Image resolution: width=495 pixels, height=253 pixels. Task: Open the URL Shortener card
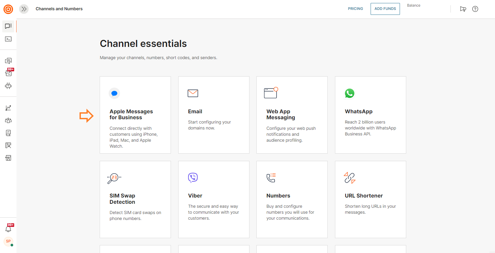[370, 199]
